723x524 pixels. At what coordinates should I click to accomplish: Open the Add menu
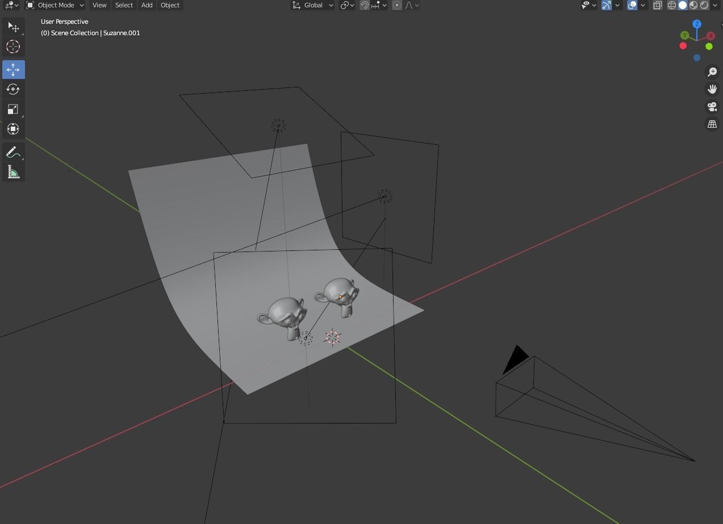pos(147,5)
